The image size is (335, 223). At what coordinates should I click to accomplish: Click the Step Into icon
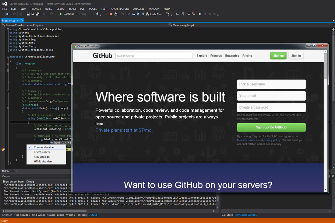tap(133, 14)
